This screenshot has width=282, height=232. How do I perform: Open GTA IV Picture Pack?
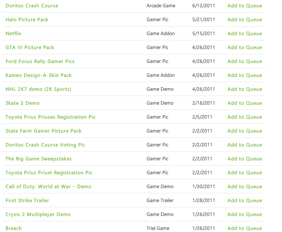pyautogui.click(x=30, y=48)
